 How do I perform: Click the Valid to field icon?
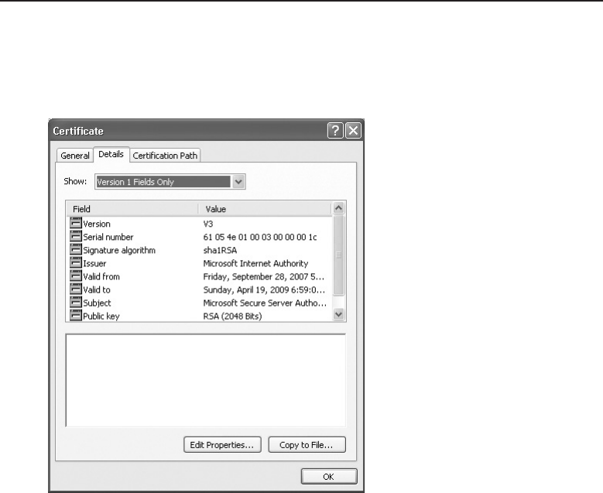point(76,289)
